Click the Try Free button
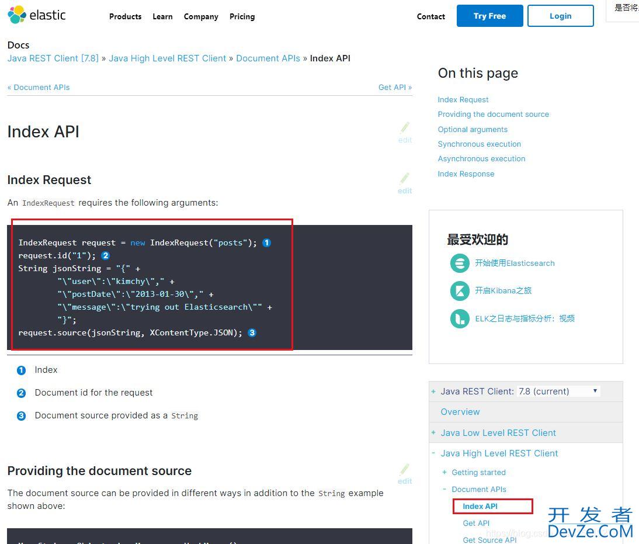 pyautogui.click(x=489, y=16)
